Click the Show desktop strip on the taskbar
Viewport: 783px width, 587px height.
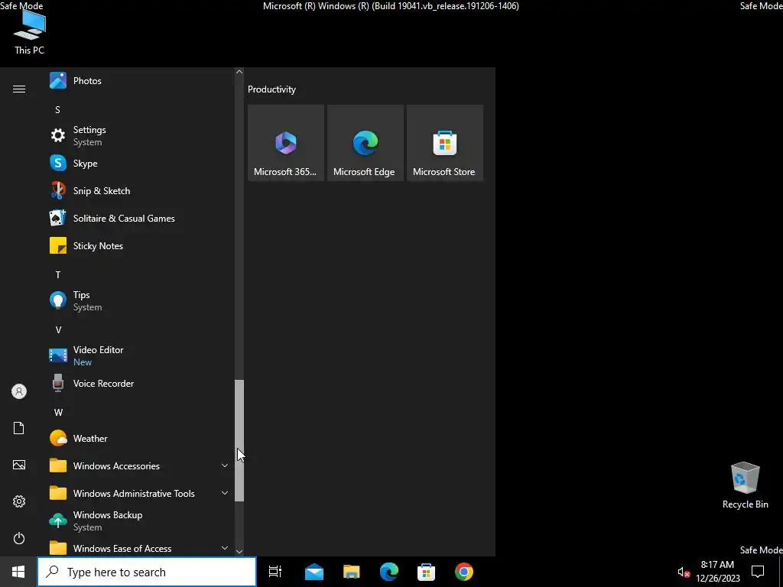point(781,572)
